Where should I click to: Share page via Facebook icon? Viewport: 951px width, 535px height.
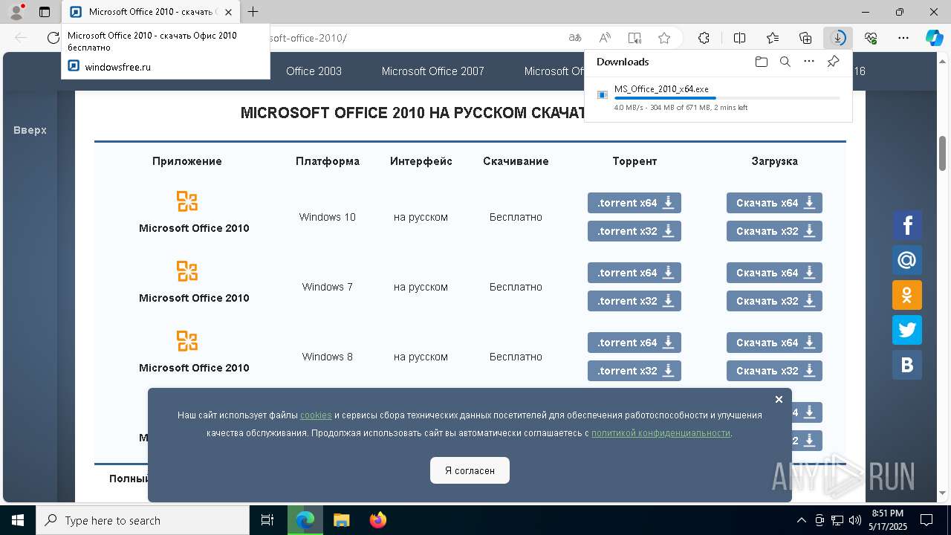pyautogui.click(x=907, y=225)
